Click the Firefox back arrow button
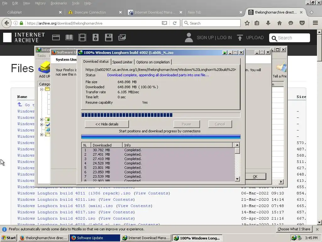The height and width of the screenshot is (242, 322). click(7, 23)
